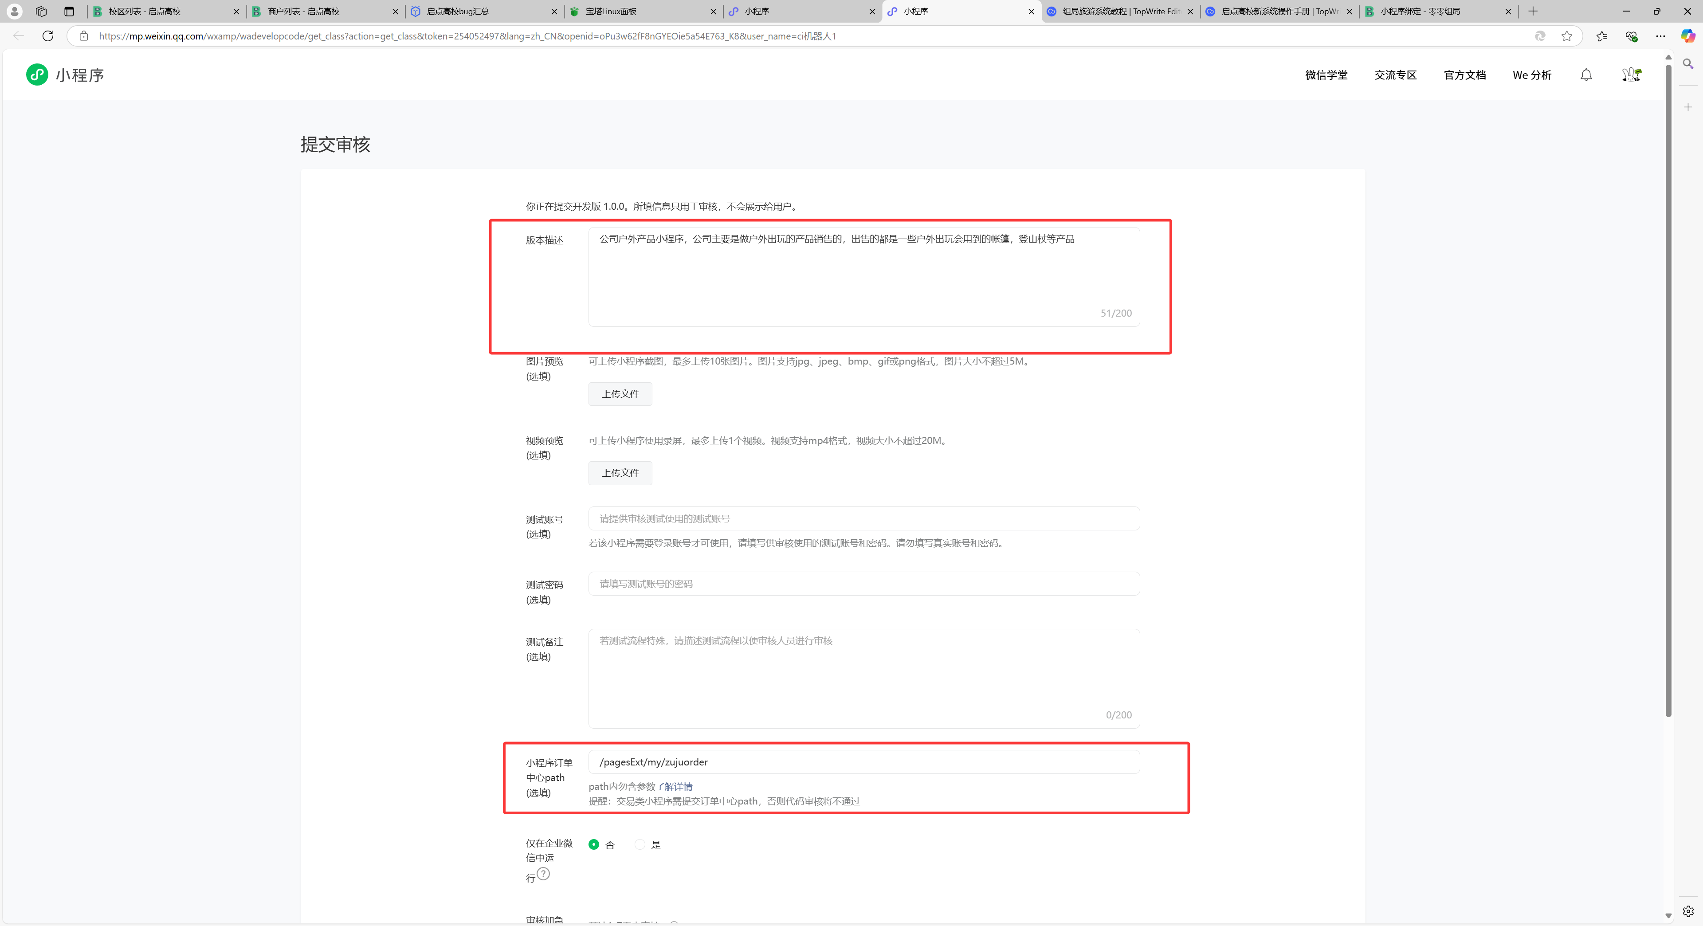
Task: Select the 否 radio option
Action: 594,844
